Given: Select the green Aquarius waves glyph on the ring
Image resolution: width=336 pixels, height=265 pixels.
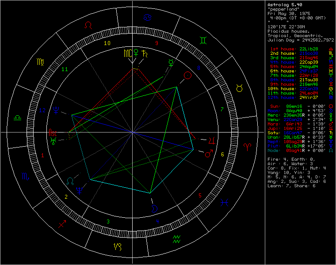Looking at the screenshot, I should [x=176, y=239].
